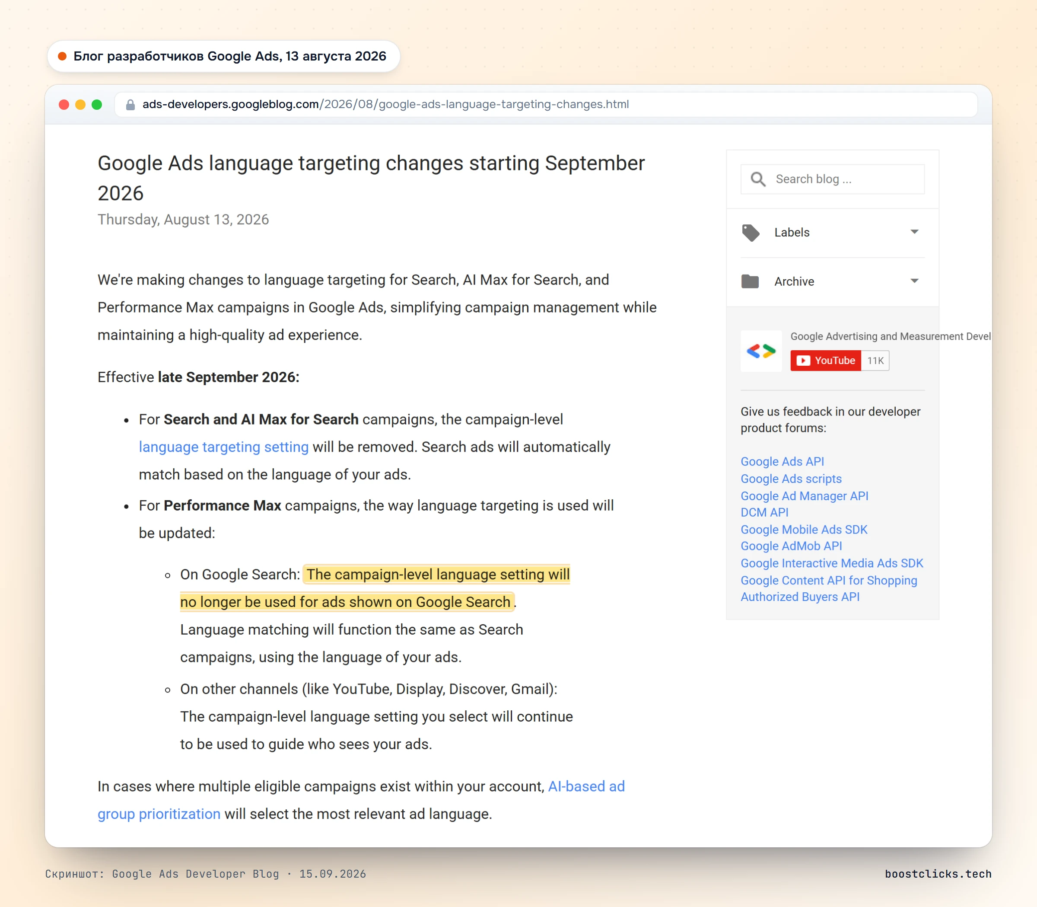Open the Labels section

point(833,233)
